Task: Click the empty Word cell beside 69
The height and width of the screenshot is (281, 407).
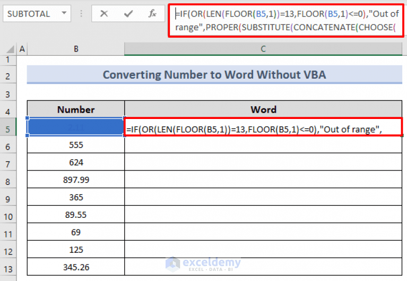Action: [263, 232]
